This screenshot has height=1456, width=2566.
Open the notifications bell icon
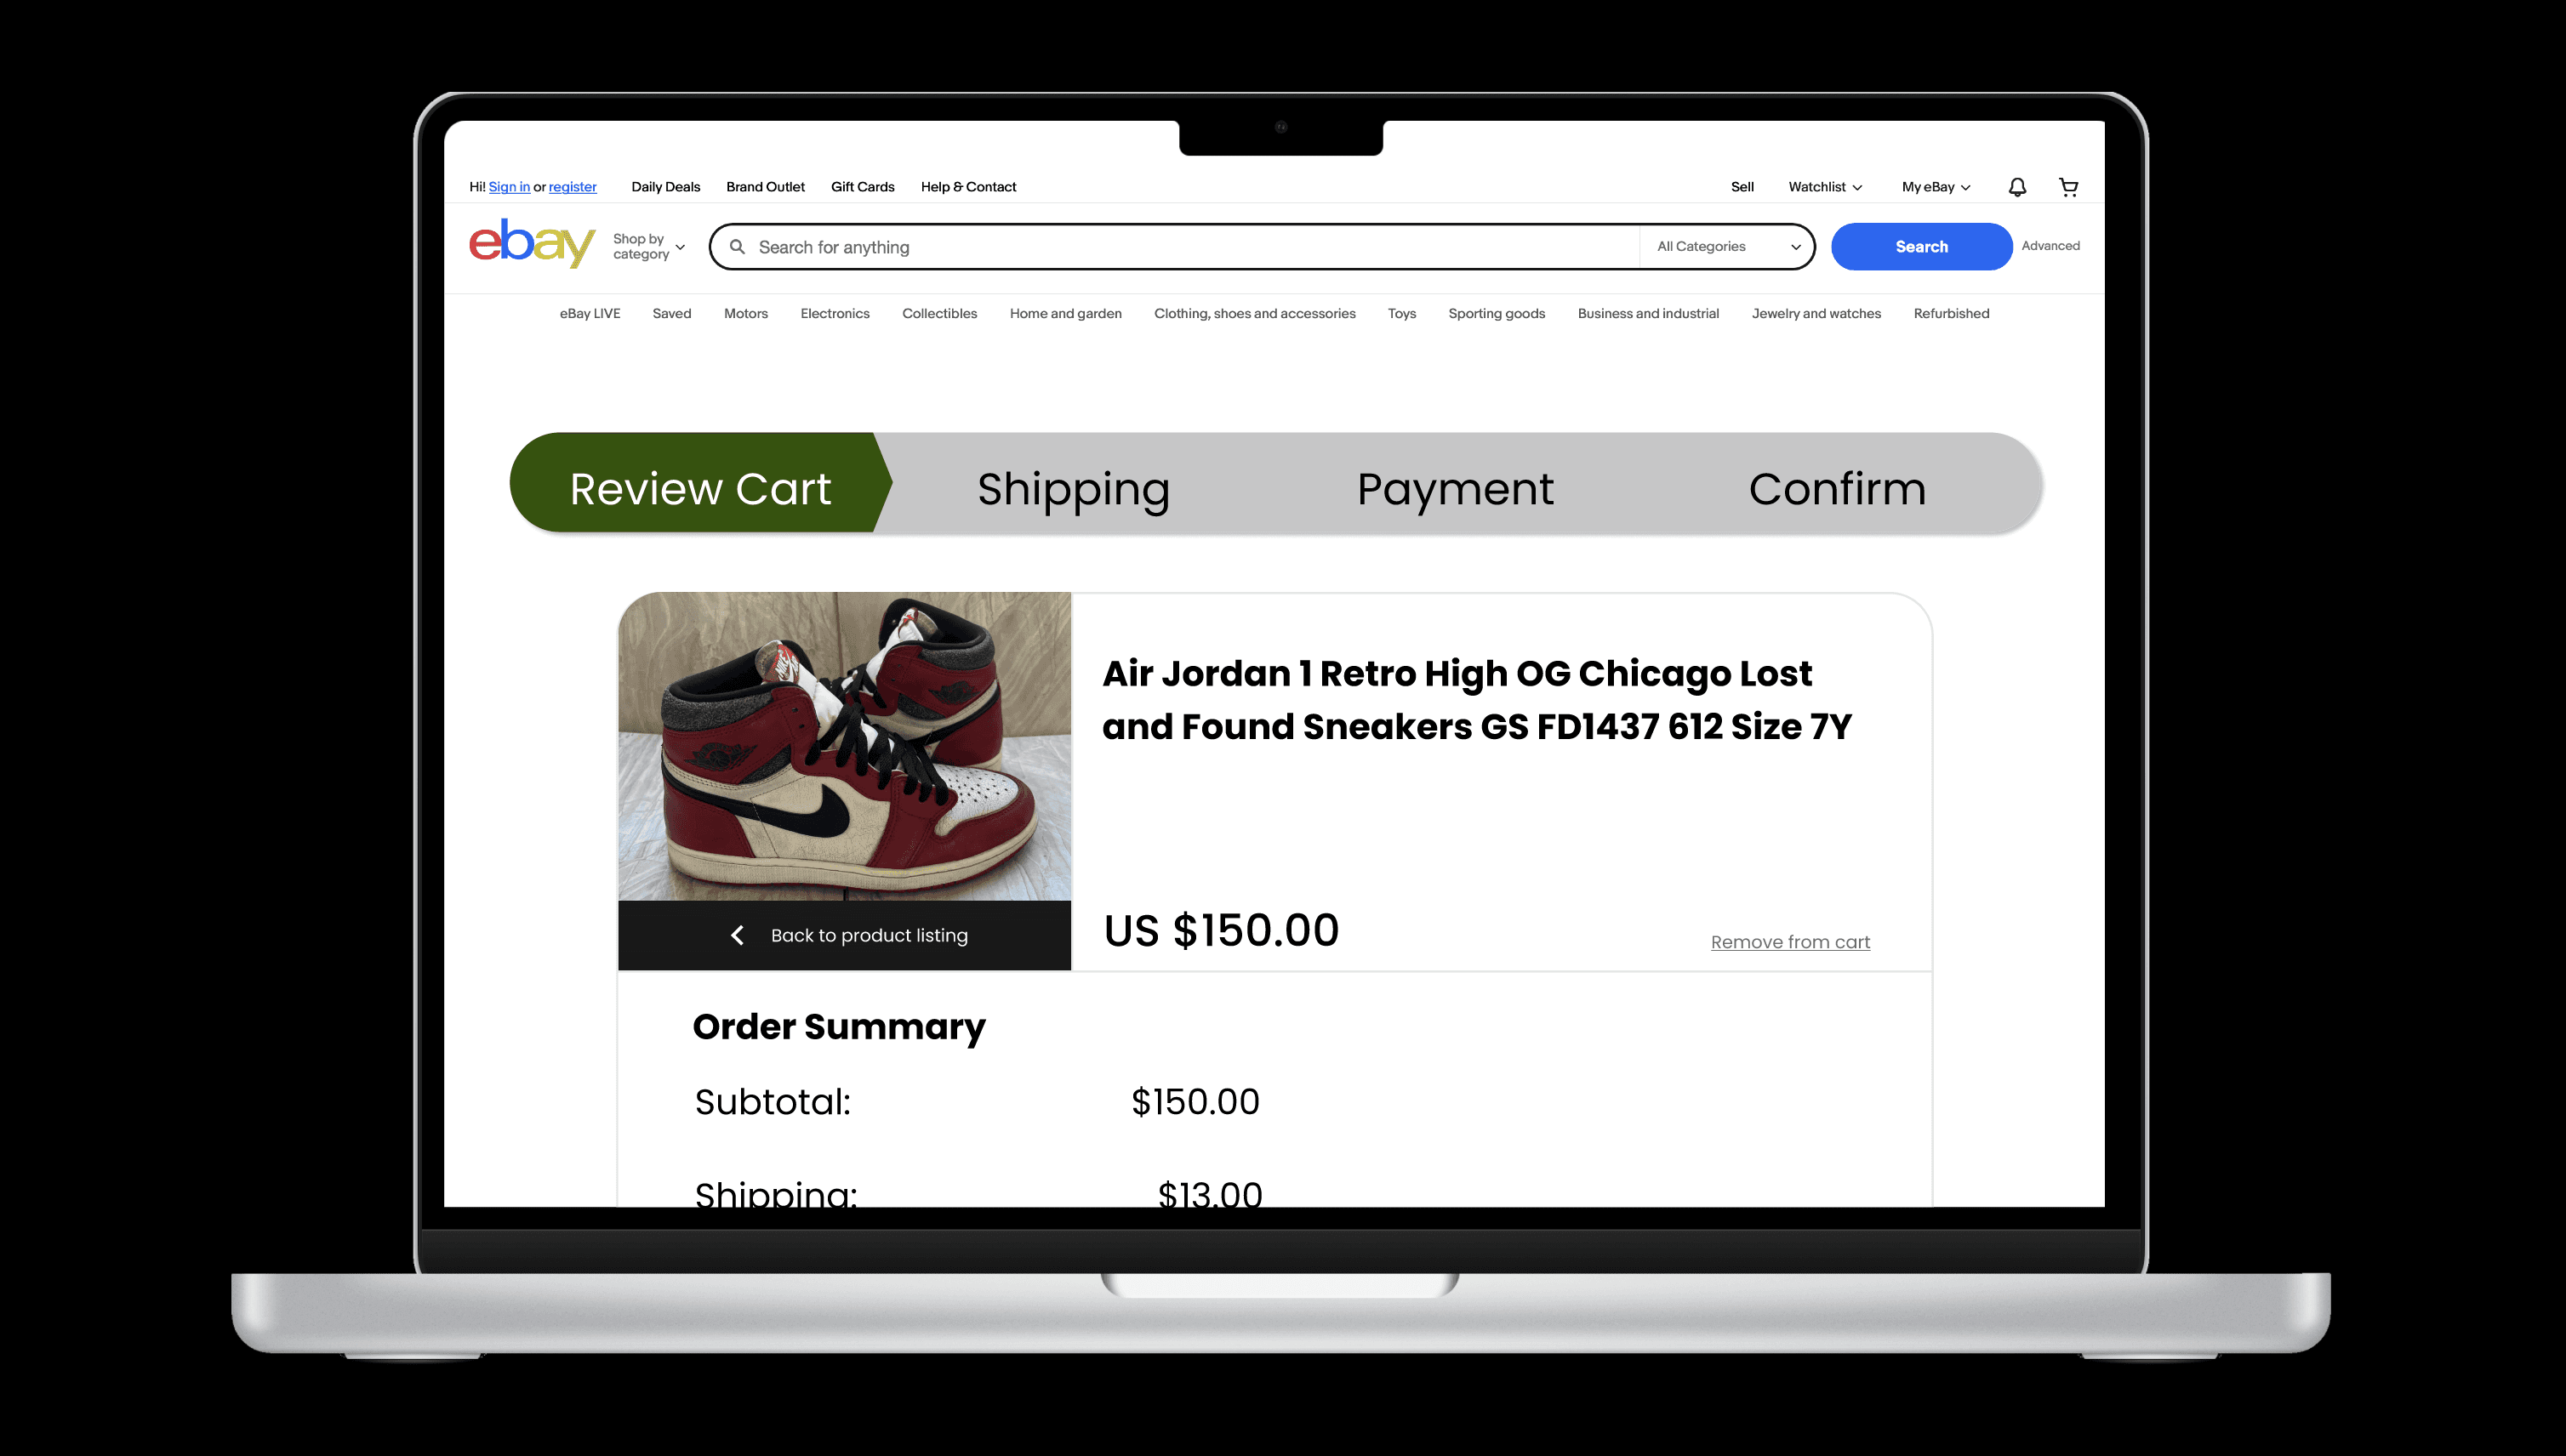coord(2016,187)
